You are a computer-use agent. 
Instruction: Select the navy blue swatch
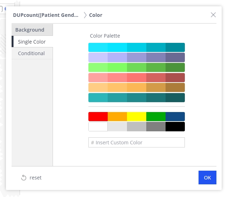click(175, 117)
